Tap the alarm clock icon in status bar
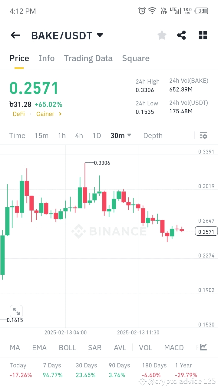 (x=142, y=11)
